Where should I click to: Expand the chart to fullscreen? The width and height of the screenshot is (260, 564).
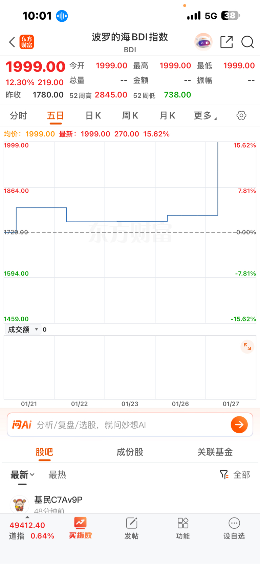[x=247, y=346]
